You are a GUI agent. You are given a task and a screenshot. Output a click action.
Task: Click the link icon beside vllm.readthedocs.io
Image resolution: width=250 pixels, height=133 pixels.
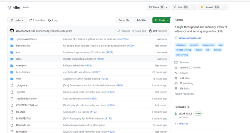176,38
